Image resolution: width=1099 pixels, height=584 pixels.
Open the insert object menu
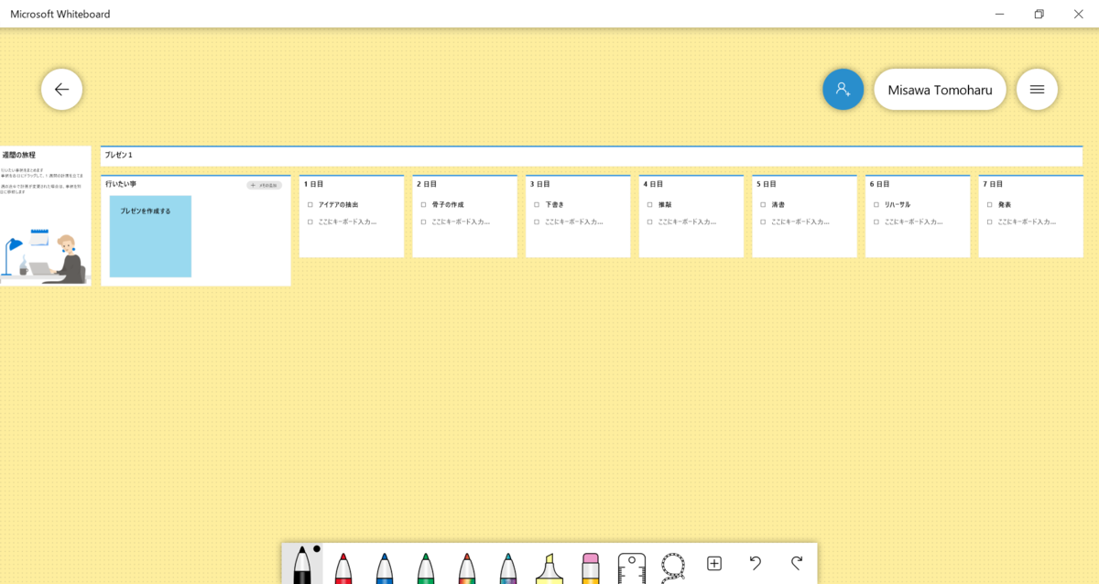click(x=713, y=563)
